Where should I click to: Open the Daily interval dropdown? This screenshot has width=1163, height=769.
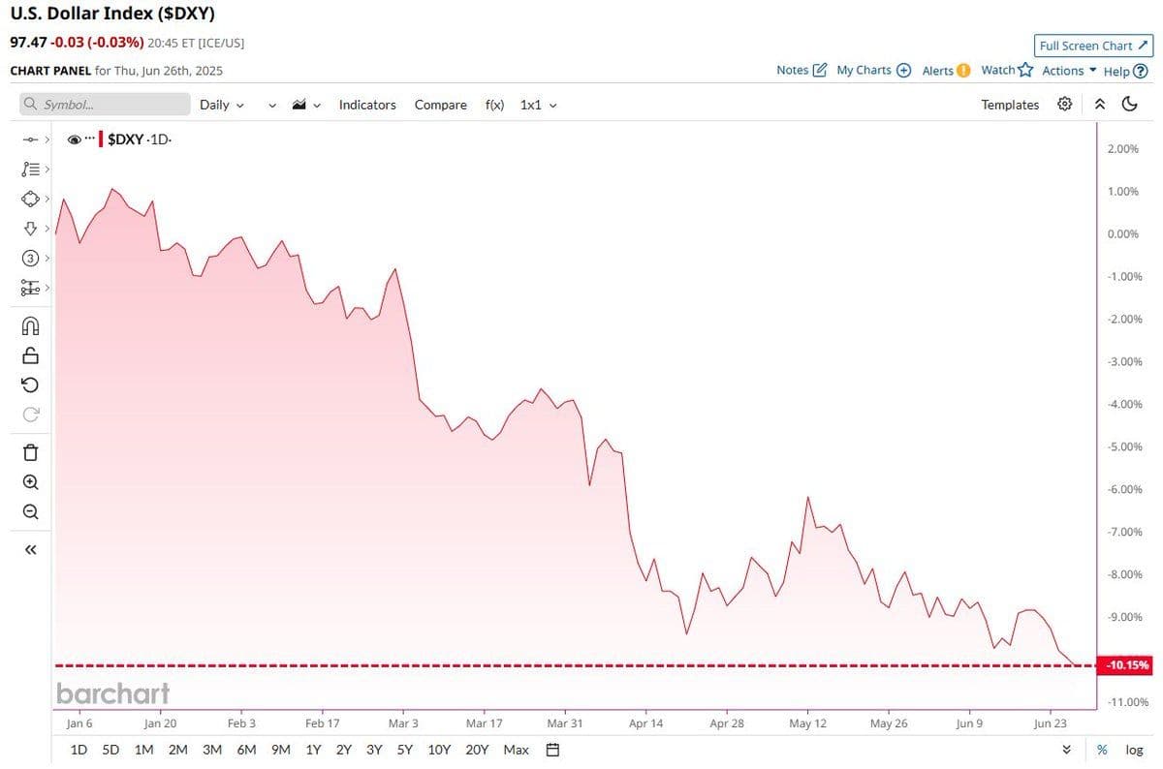click(x=222, y=105)
